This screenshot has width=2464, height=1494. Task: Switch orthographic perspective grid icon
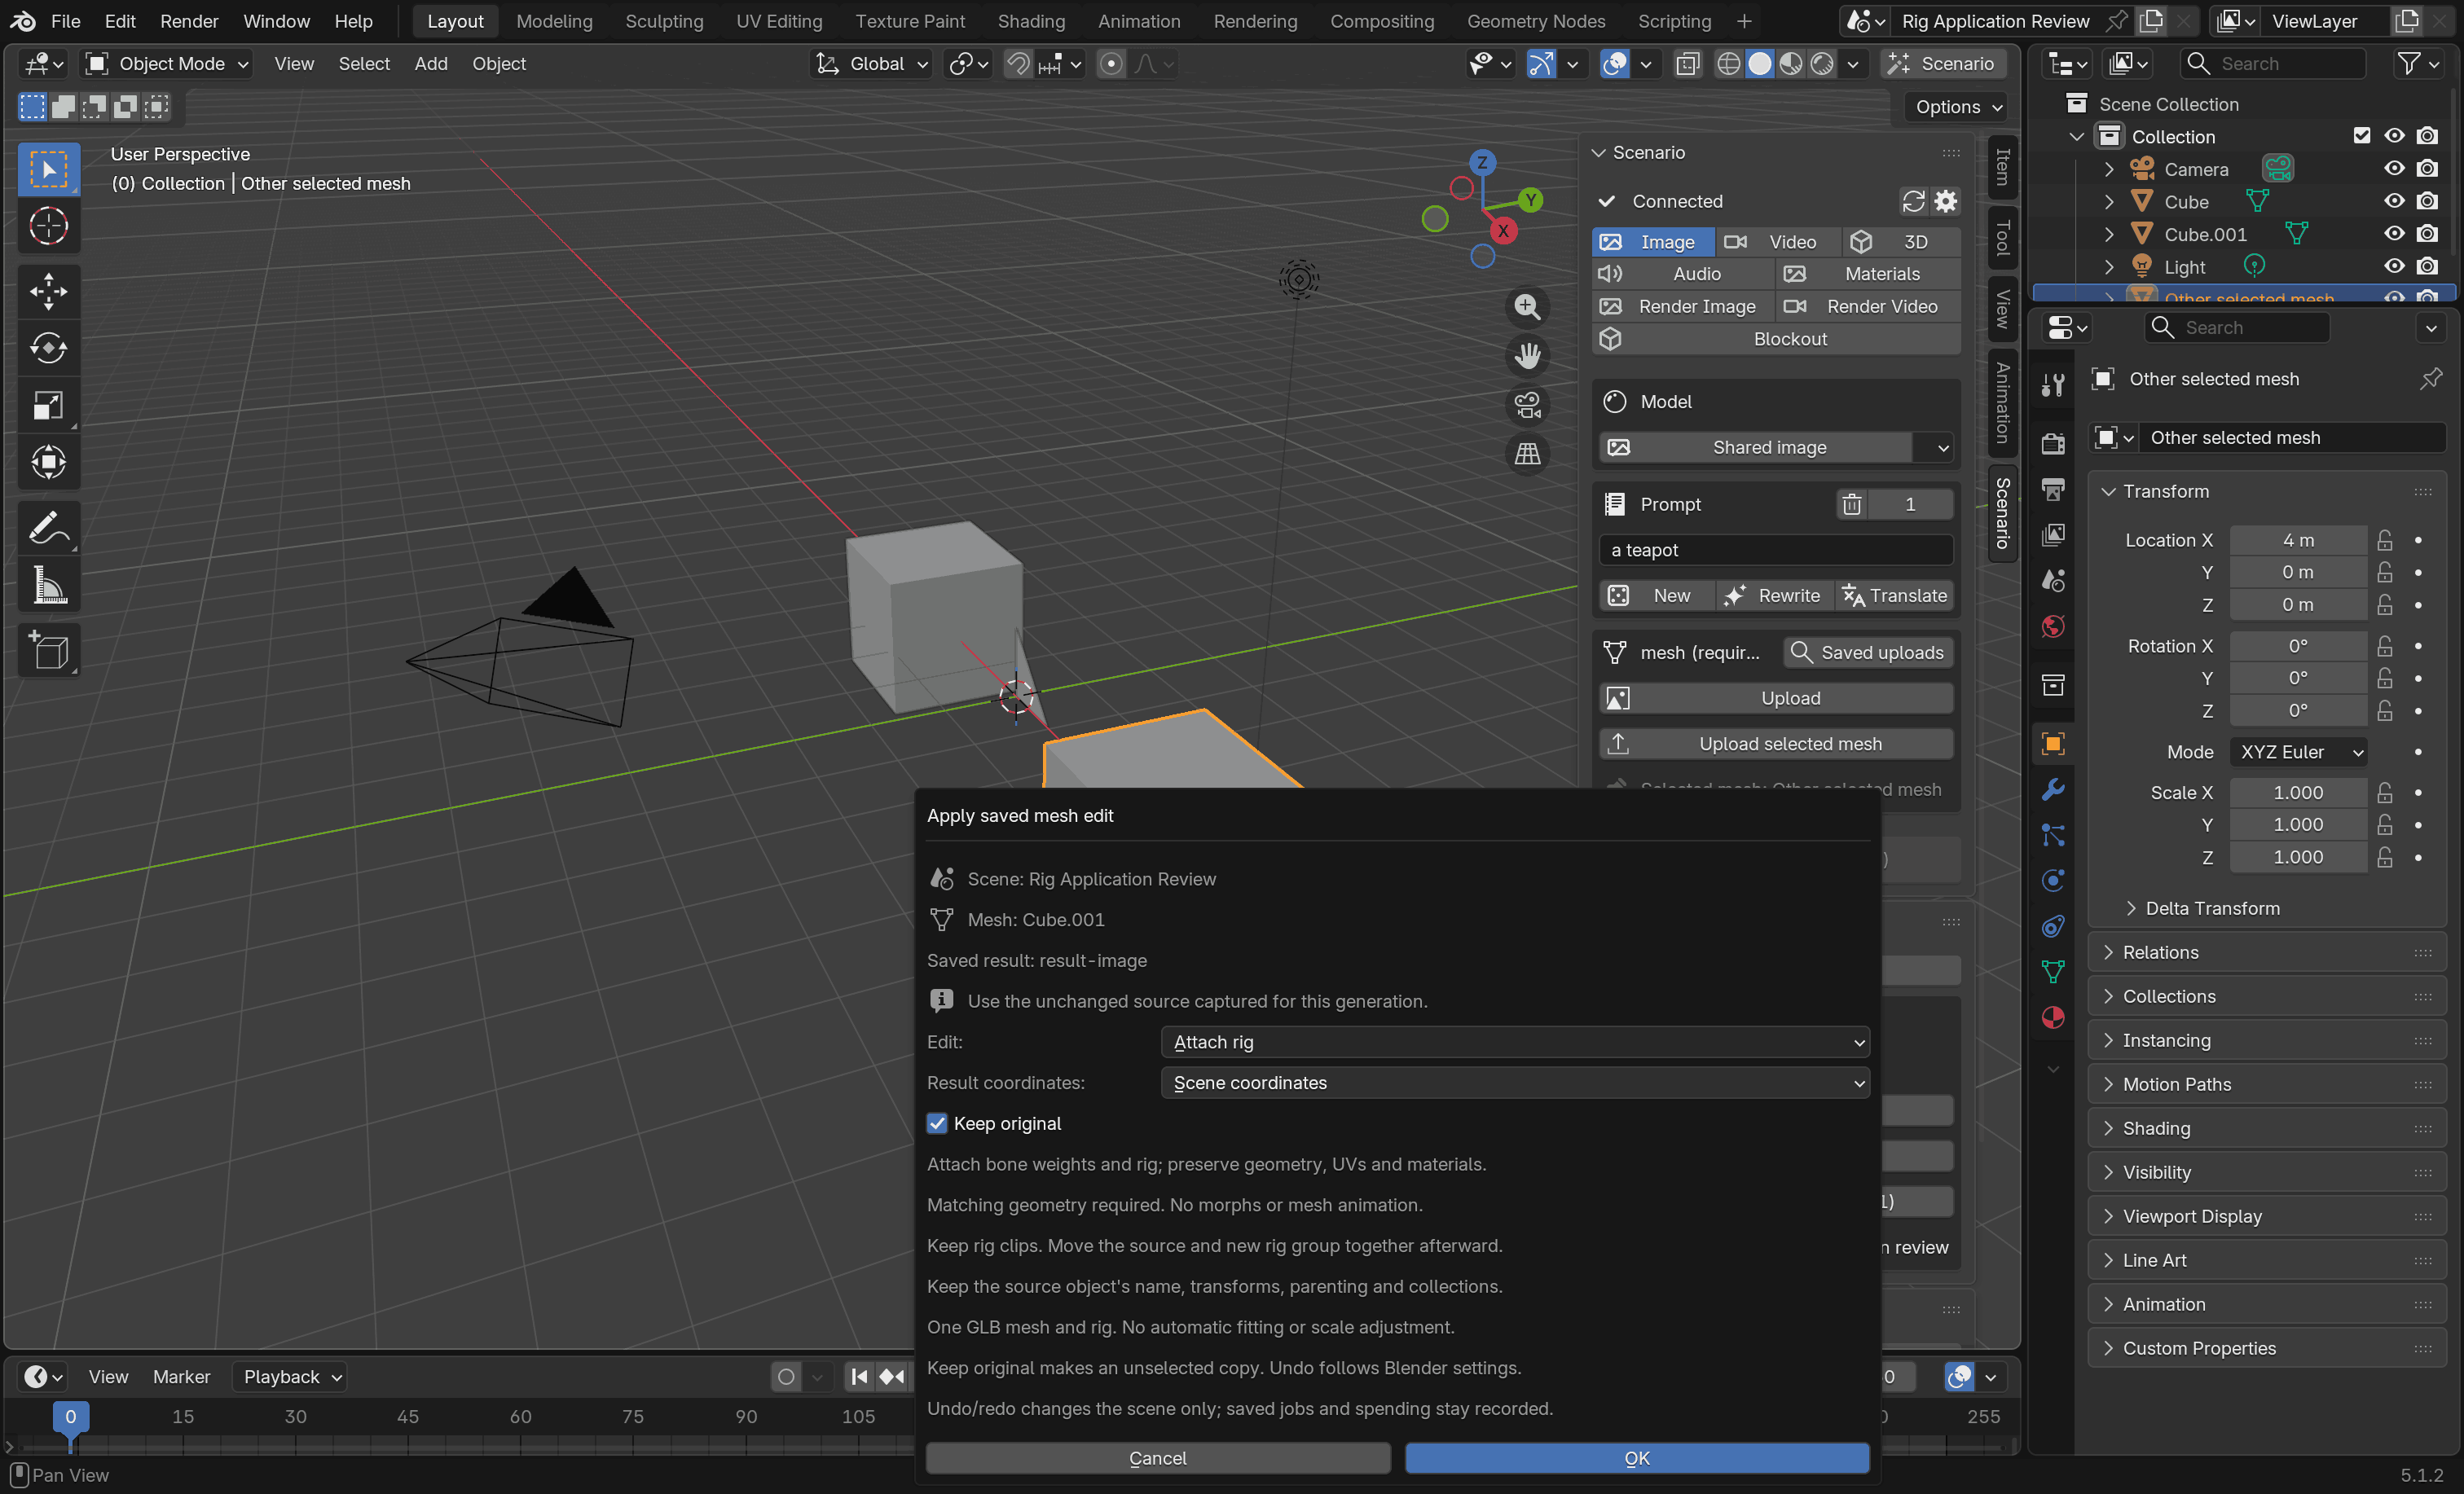coord(1527,454)
